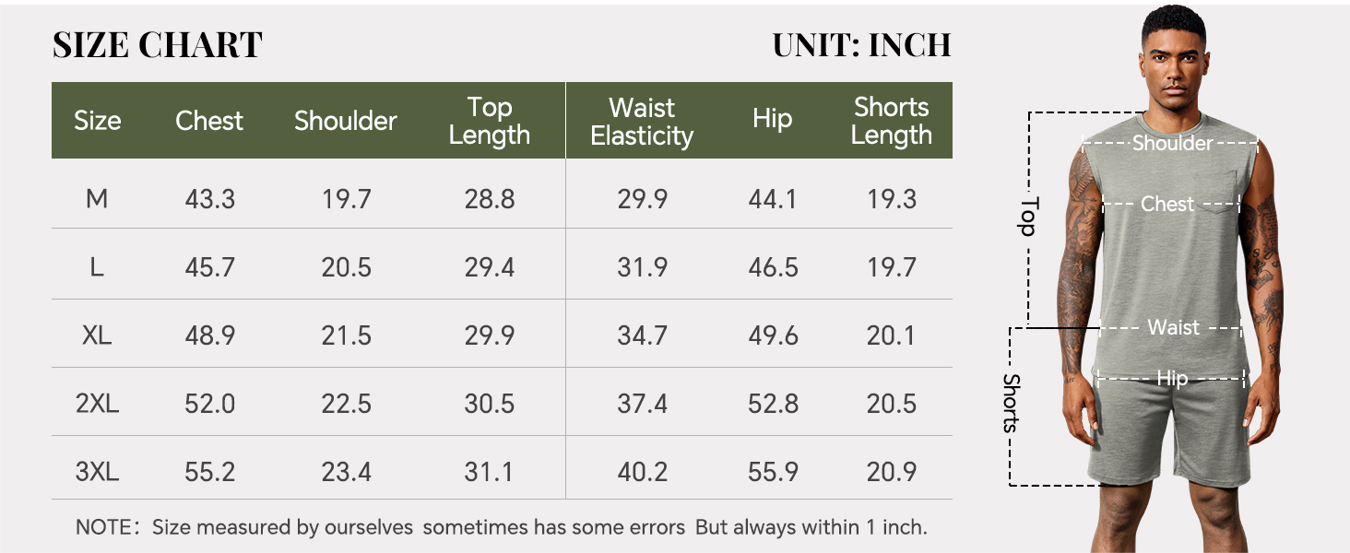
Task: Click the Waist Elasticity column header
Action: 642,121
